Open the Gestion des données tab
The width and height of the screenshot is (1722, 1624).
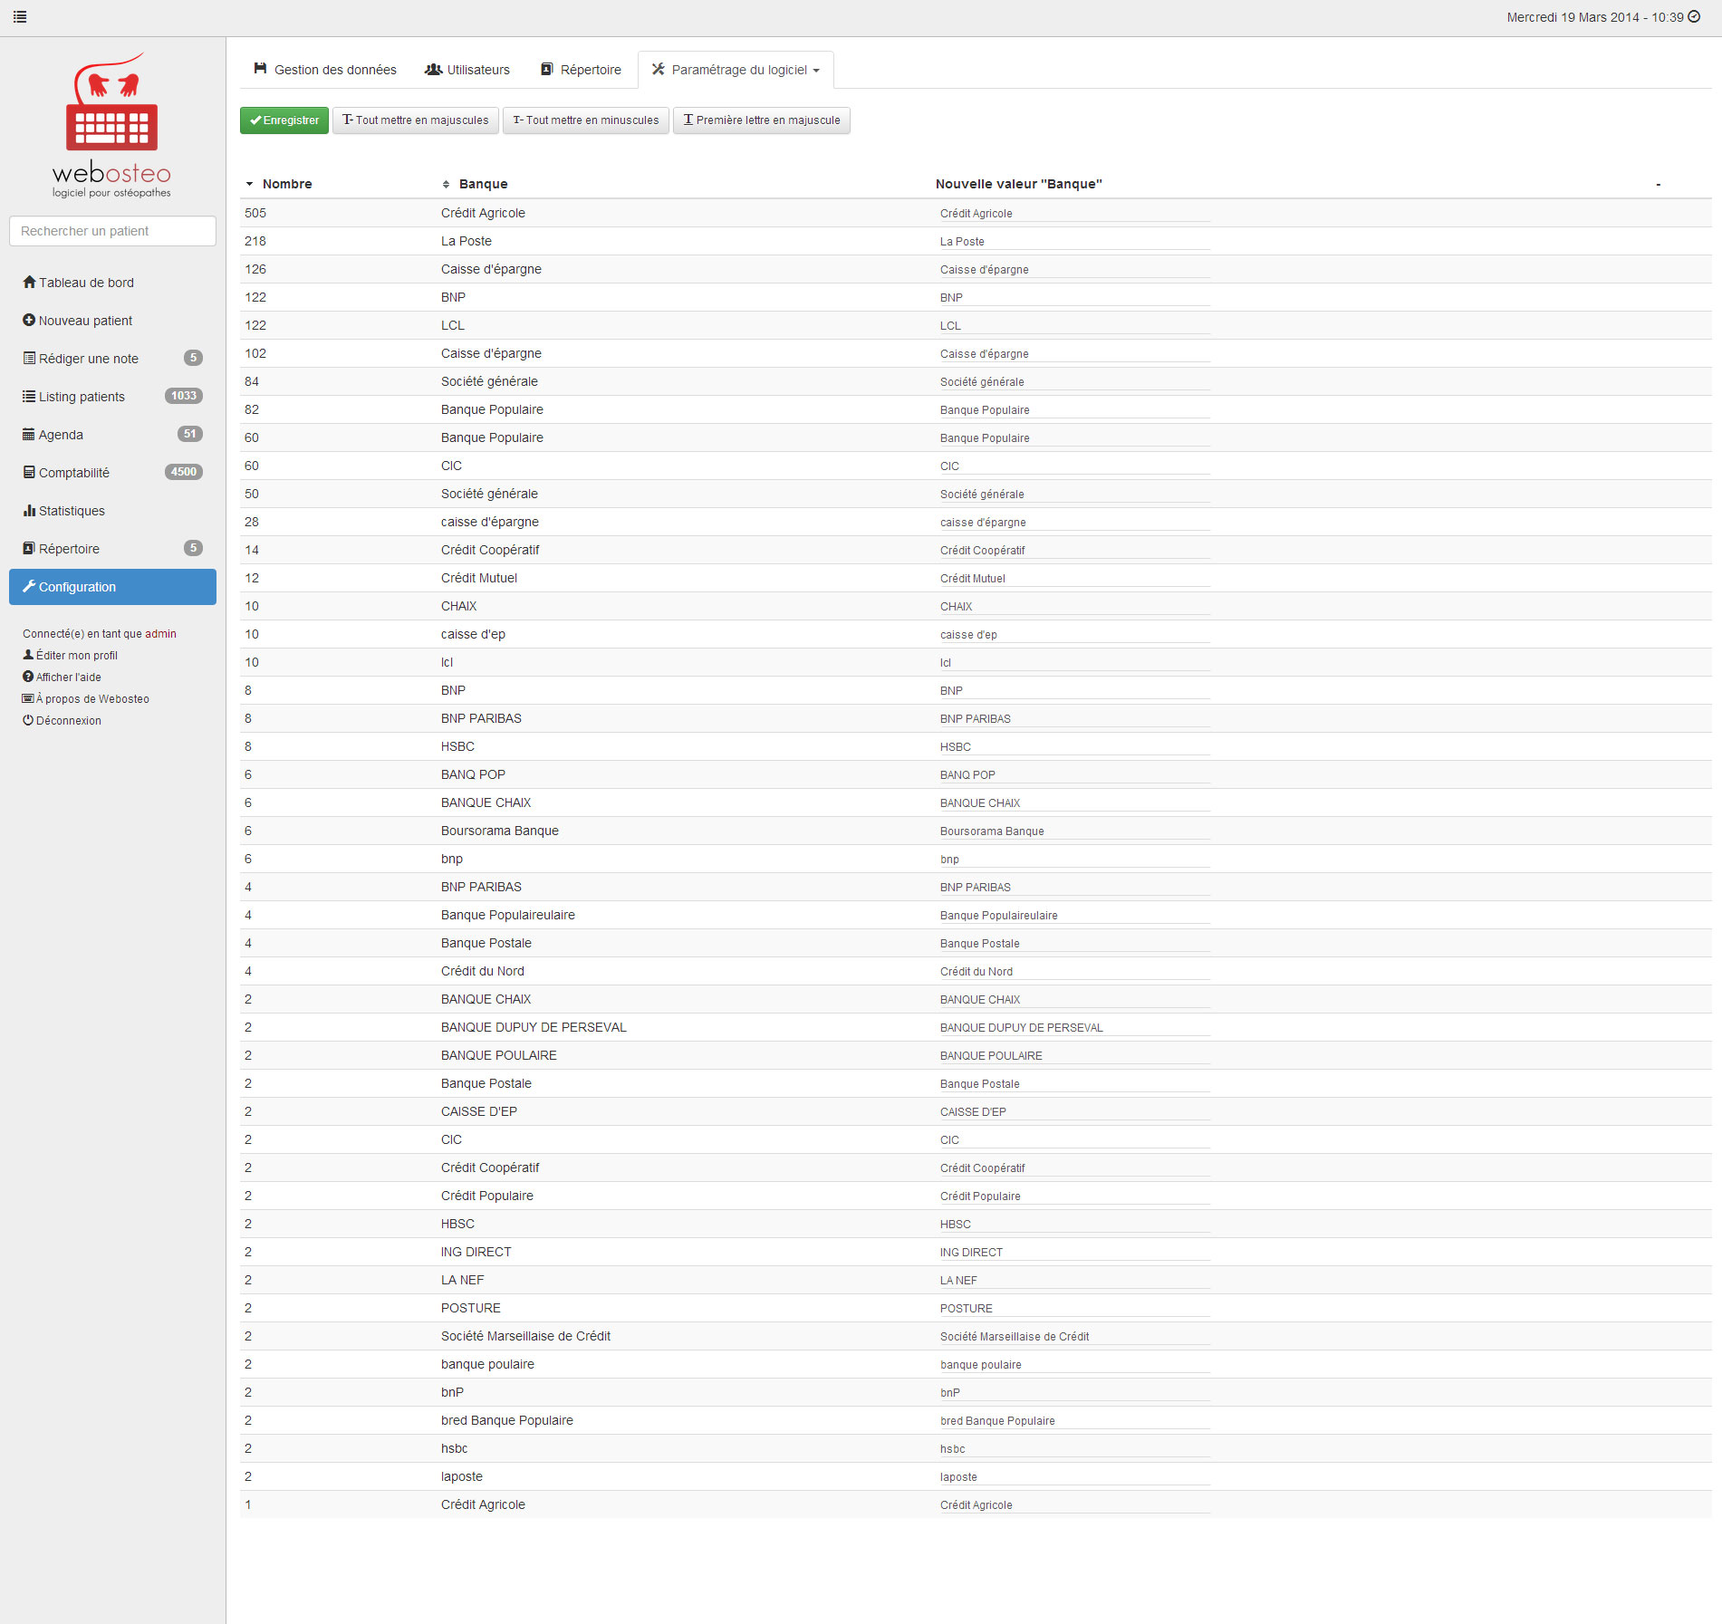pos(325,70)
